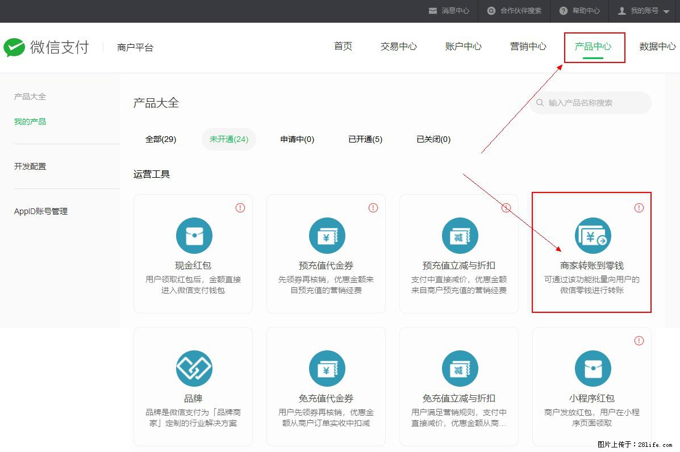Click the product name search field

(591, 103)
